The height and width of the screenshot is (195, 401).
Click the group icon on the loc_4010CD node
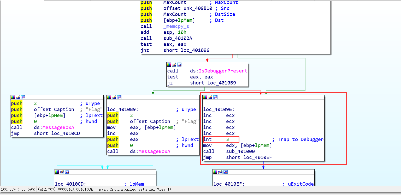click(x=67, y=172)
